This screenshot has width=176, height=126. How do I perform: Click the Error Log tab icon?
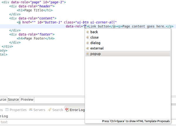[x=67, y=110]
